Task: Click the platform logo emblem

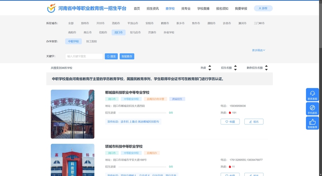Action: pos(52,8)
